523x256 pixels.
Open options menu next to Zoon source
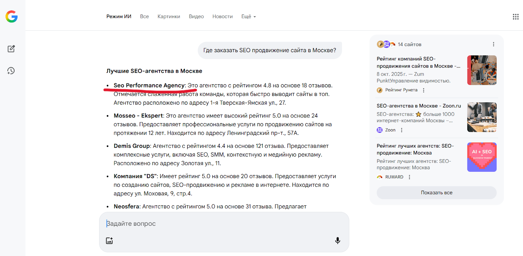(x=402, y=130)
